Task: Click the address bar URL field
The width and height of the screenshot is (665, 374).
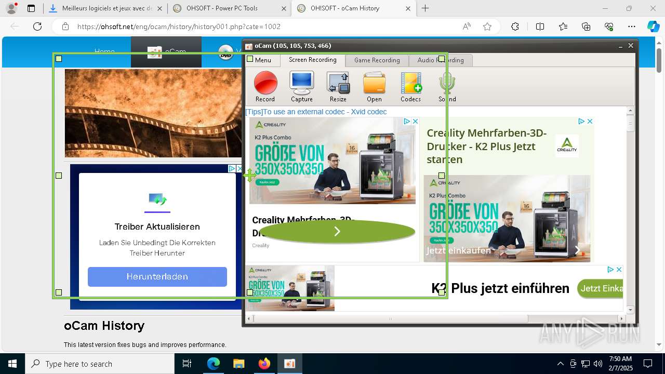Action: tap(179, 26)
